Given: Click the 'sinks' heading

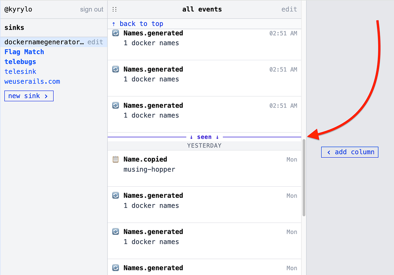Looking at the screenshot, I should (14, 28).
